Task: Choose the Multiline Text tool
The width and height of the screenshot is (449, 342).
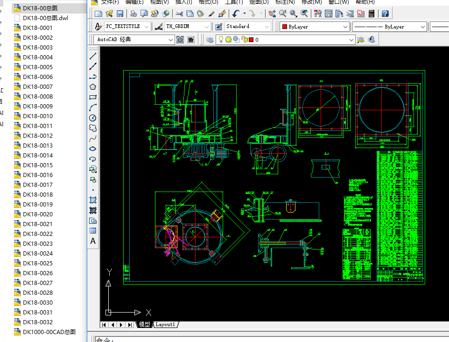Action: (x=93, y=241)
